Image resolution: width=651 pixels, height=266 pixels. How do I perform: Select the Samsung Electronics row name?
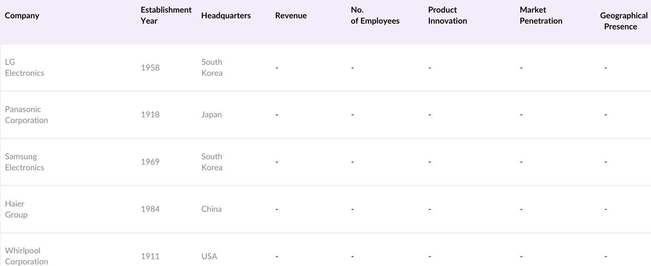(x=24, y=162)
